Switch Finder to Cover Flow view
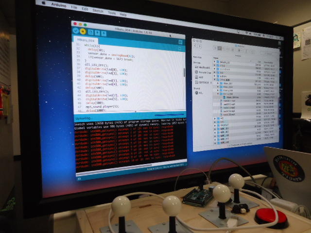Image resolution: width=311 pixels, height=233 pixels. point(228,49)
